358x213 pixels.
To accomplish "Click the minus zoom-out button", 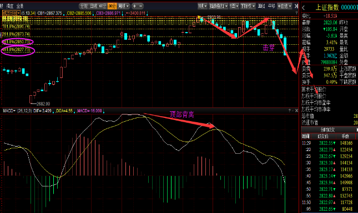I will [x=140, y=6].
